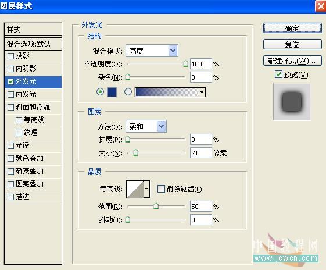
Task: Tick the 投影 drop shadow checkbox
Action: [x=10, y=56]
